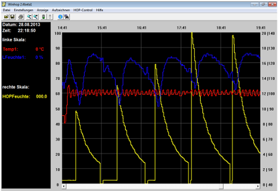Click the Temp1 label in the left panel
The image size is (279, 191).
pyautogui.click(x=10, y=49)
